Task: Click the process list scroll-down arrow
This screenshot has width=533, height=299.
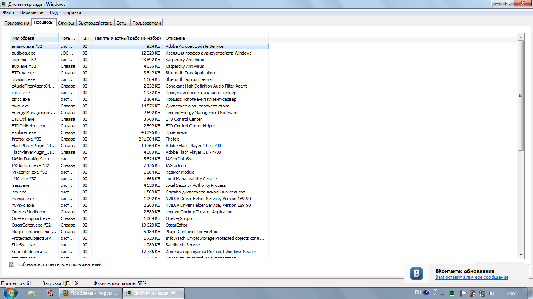Action: point(521,255)
